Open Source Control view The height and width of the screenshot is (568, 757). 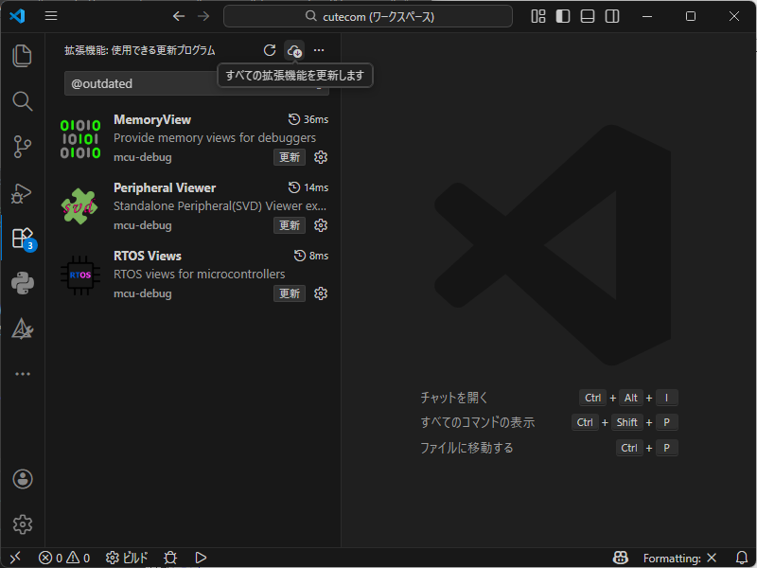point(22,147)
